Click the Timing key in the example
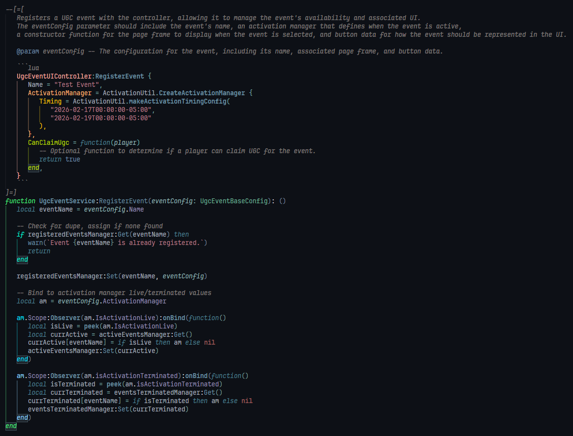The width and height of the screenshot is (573, 436). click(51, 101)
